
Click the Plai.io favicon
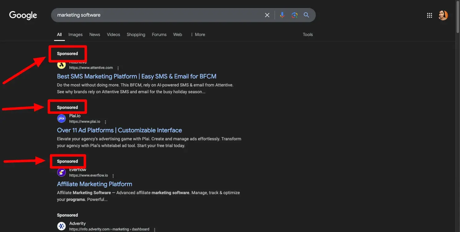[x=61, y=118]
